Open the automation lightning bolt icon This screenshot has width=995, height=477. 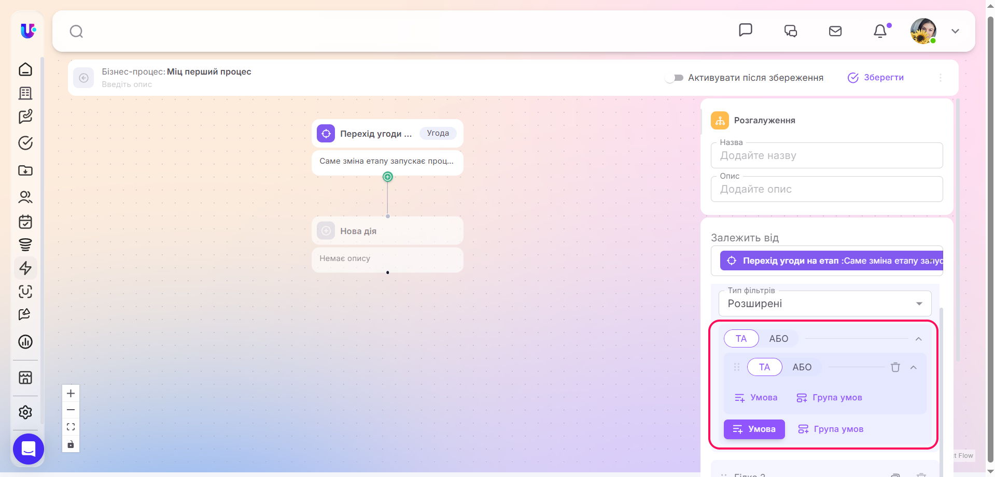tap(25, 268)
